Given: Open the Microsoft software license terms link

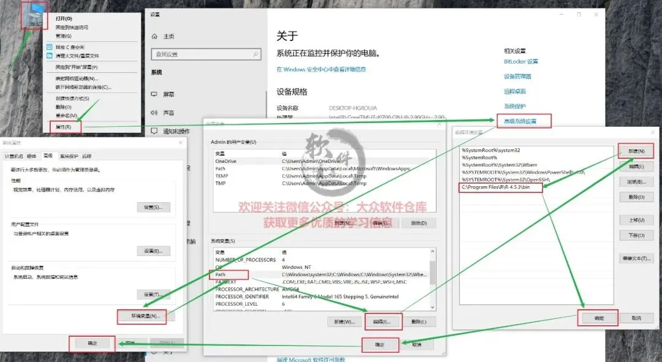Looking at the screenshot, I should (311, 360).
